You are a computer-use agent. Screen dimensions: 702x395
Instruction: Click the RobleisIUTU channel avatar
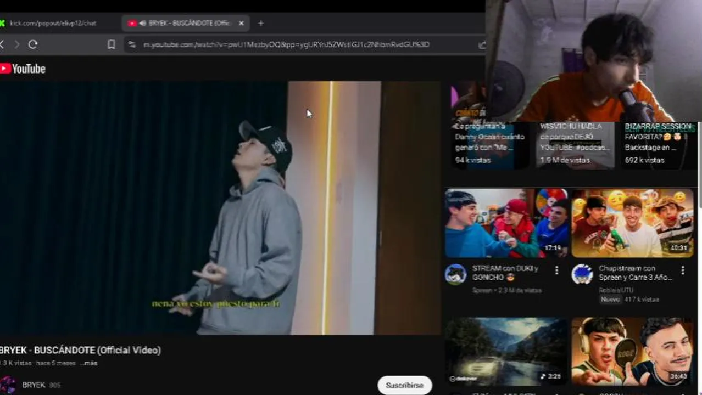pyautogui.click(x=582, y=274)
